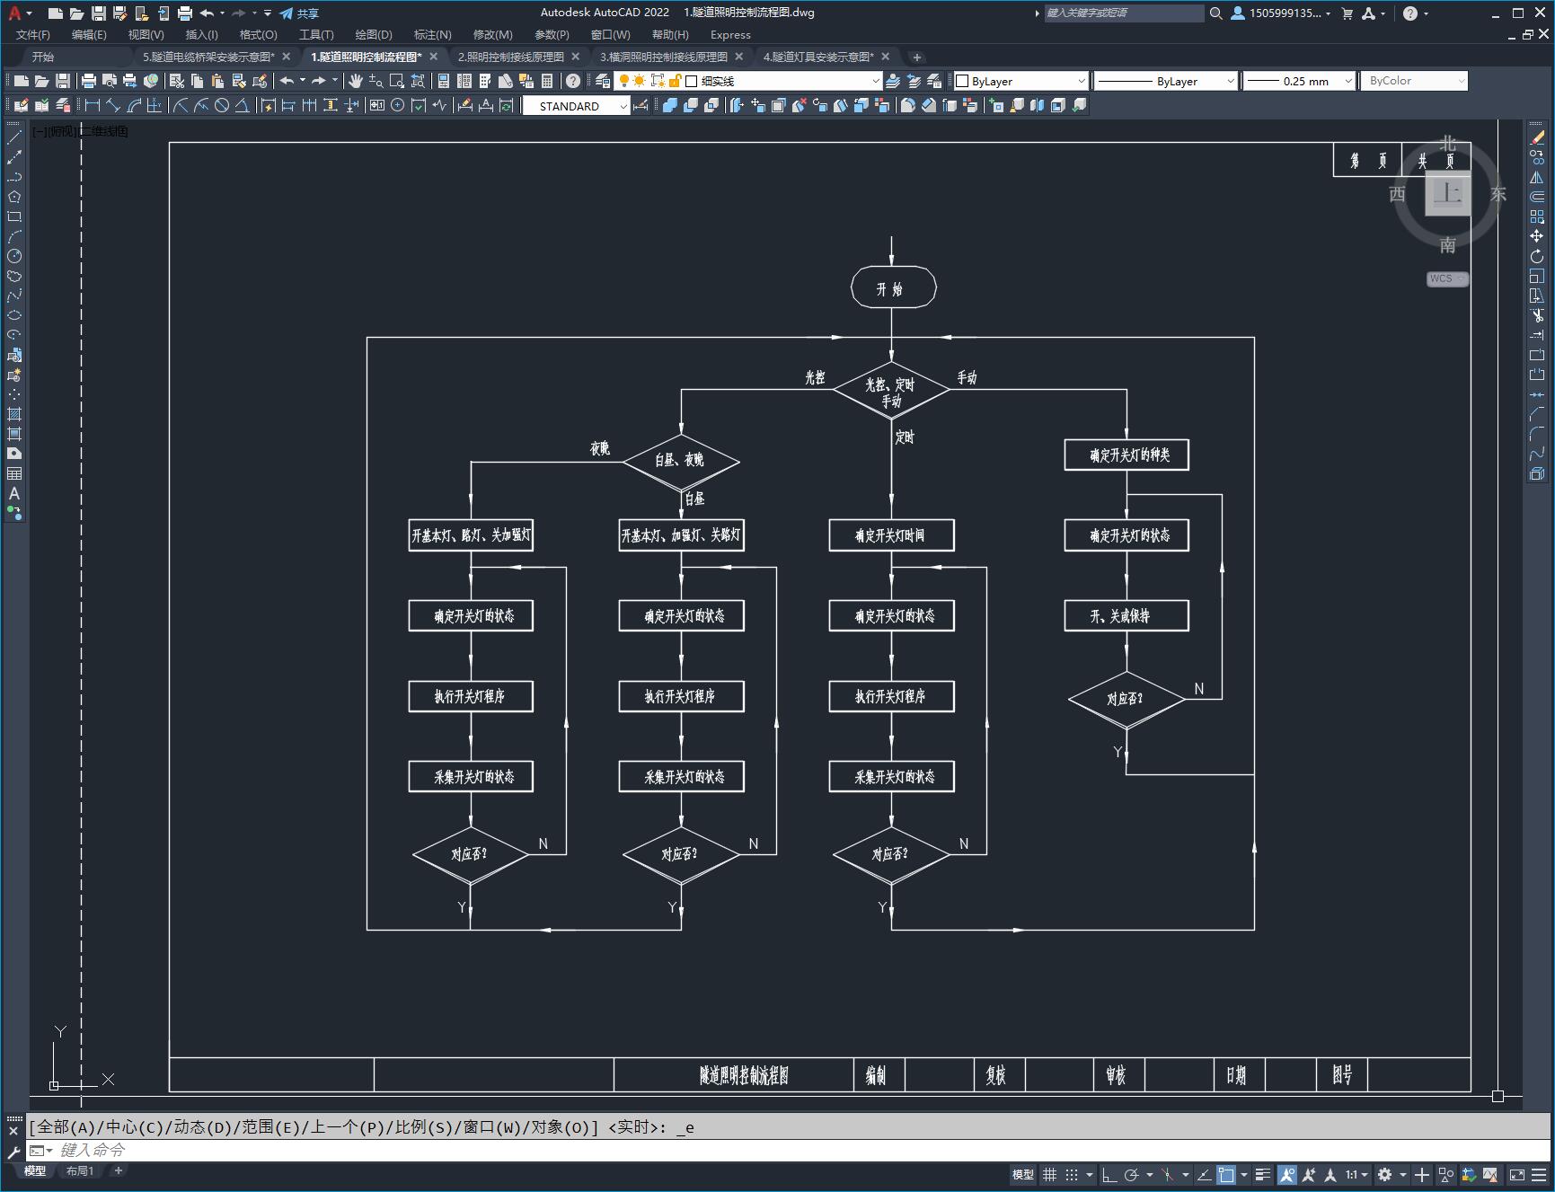Click the 共享 share button
This screenshot has width=1555, height=1192.
[x=299, y=13]
